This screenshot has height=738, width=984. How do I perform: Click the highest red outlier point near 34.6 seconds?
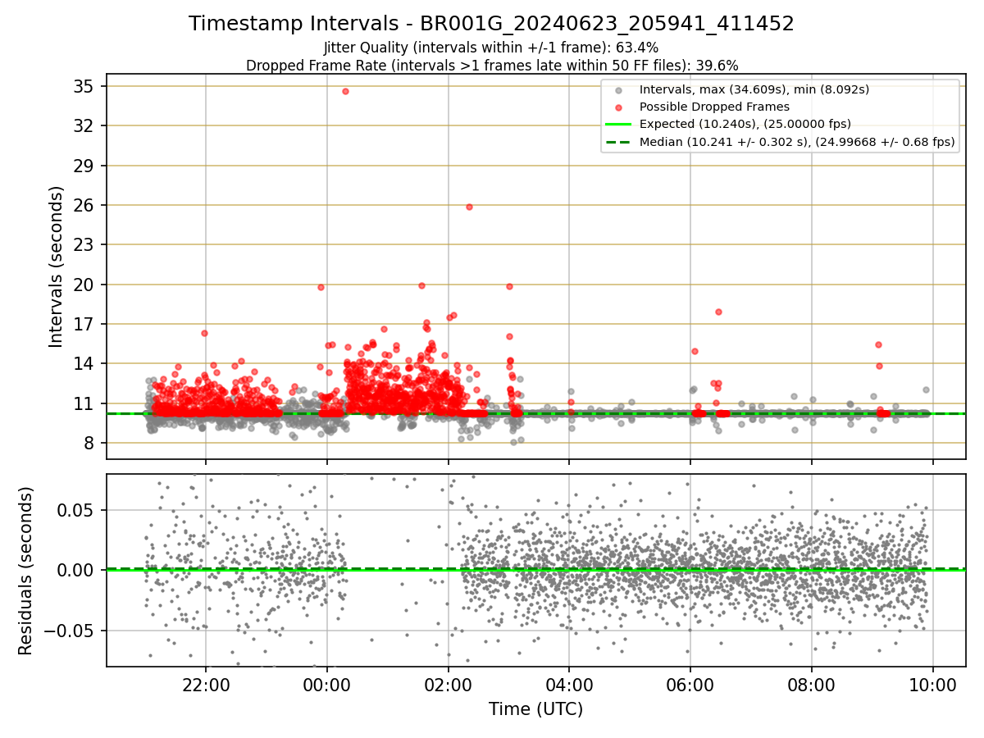tap(345, 91)
